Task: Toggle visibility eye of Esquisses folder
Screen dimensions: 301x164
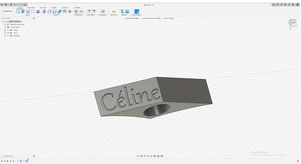Action: click(8, 36)
